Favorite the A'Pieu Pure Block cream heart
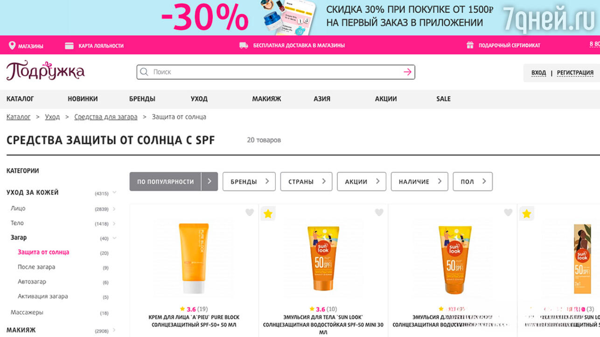600x337 pixels. click(x=250, y=212)
